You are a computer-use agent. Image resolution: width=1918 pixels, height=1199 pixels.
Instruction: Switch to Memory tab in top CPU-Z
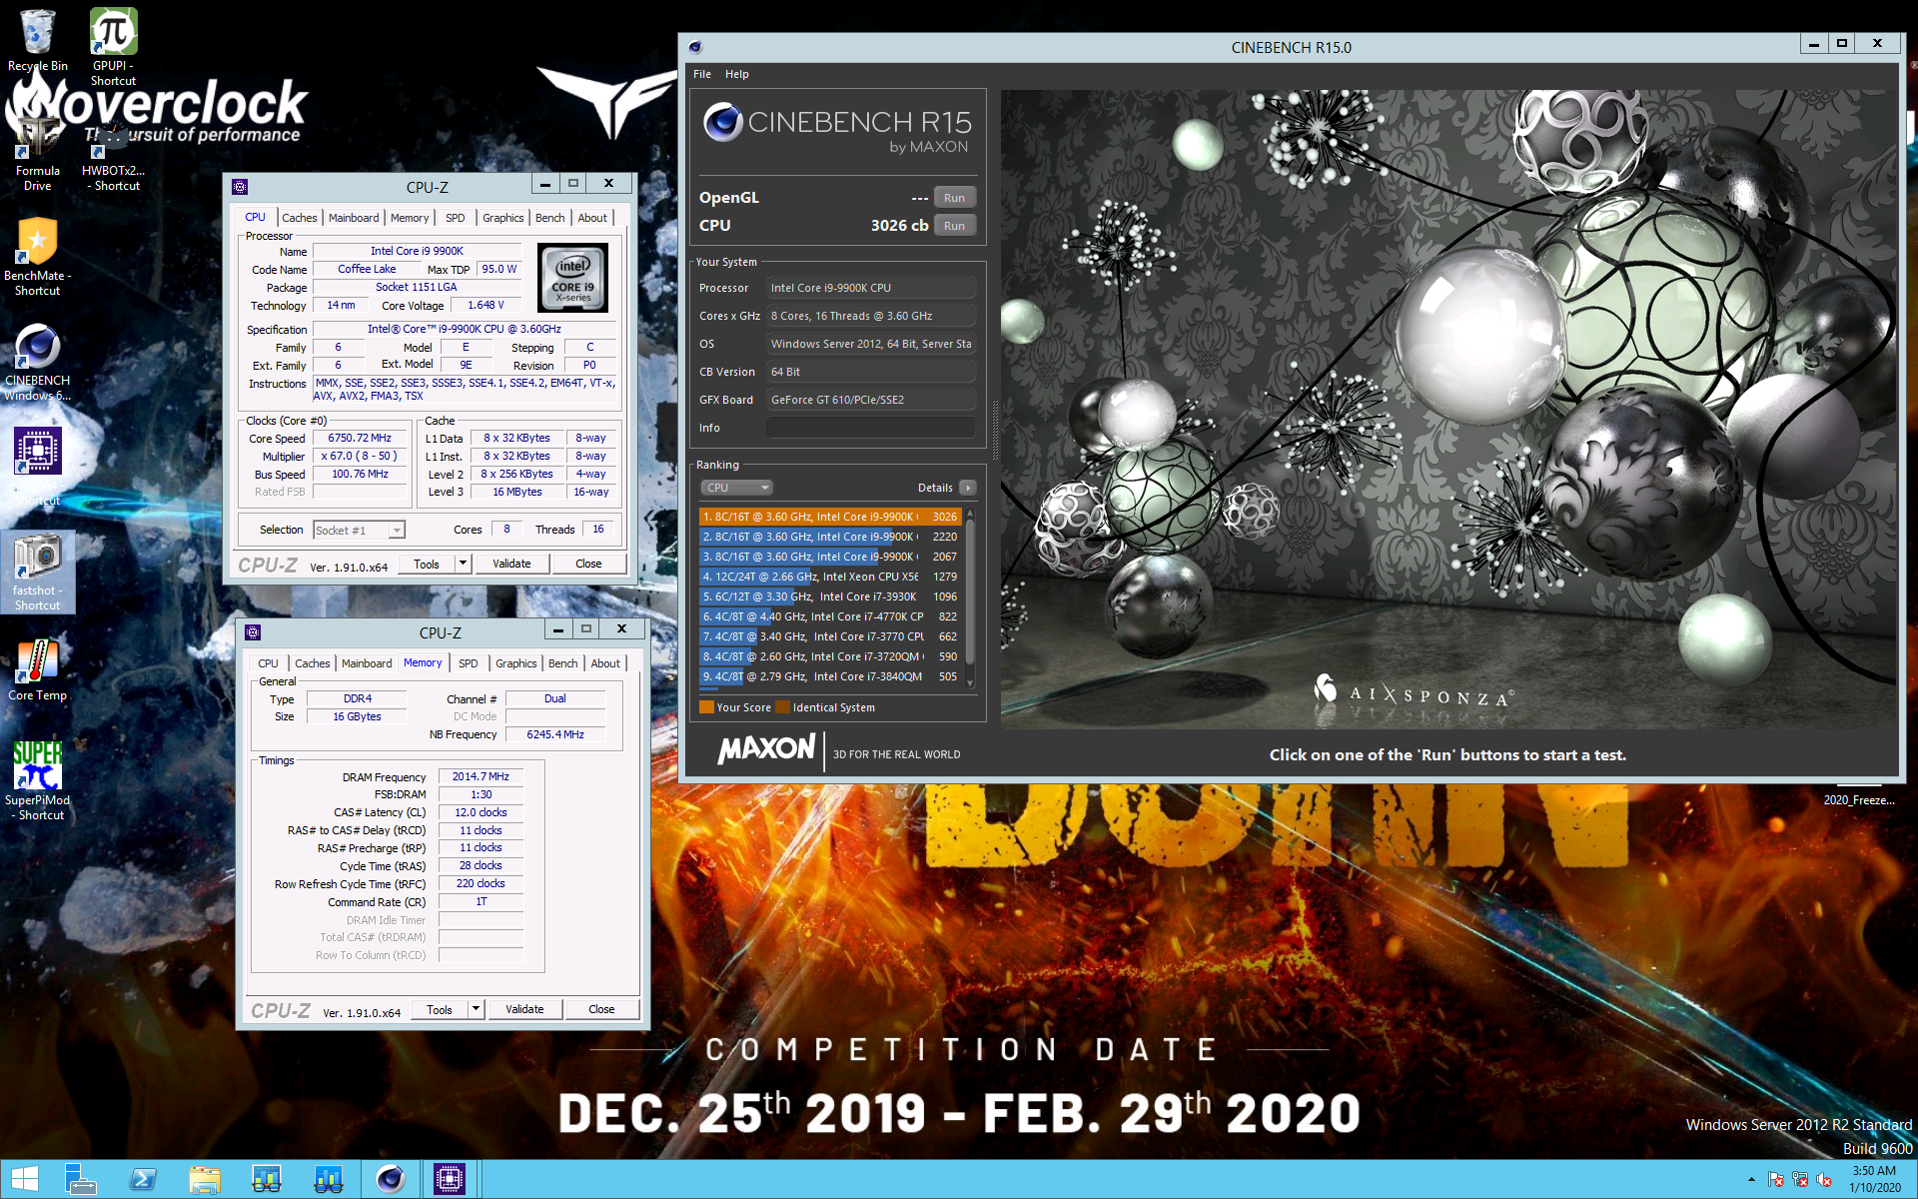[410, 218]
